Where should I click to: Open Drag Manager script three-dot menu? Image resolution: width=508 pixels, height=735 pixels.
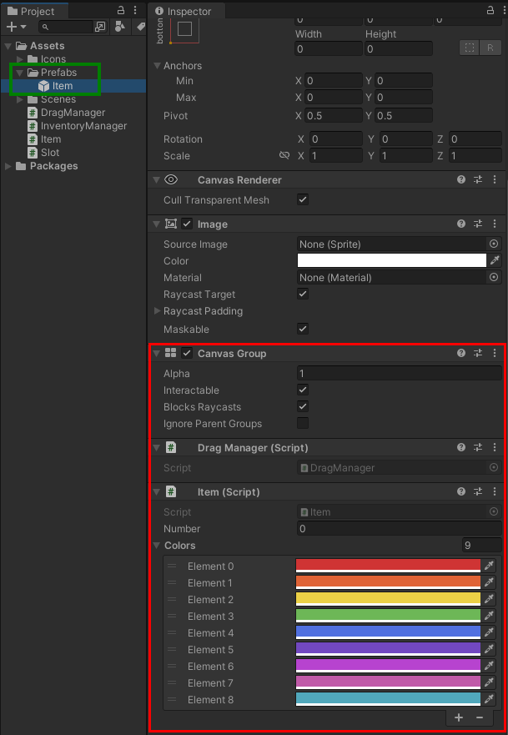pyautogui.click(x=495, y=448)
